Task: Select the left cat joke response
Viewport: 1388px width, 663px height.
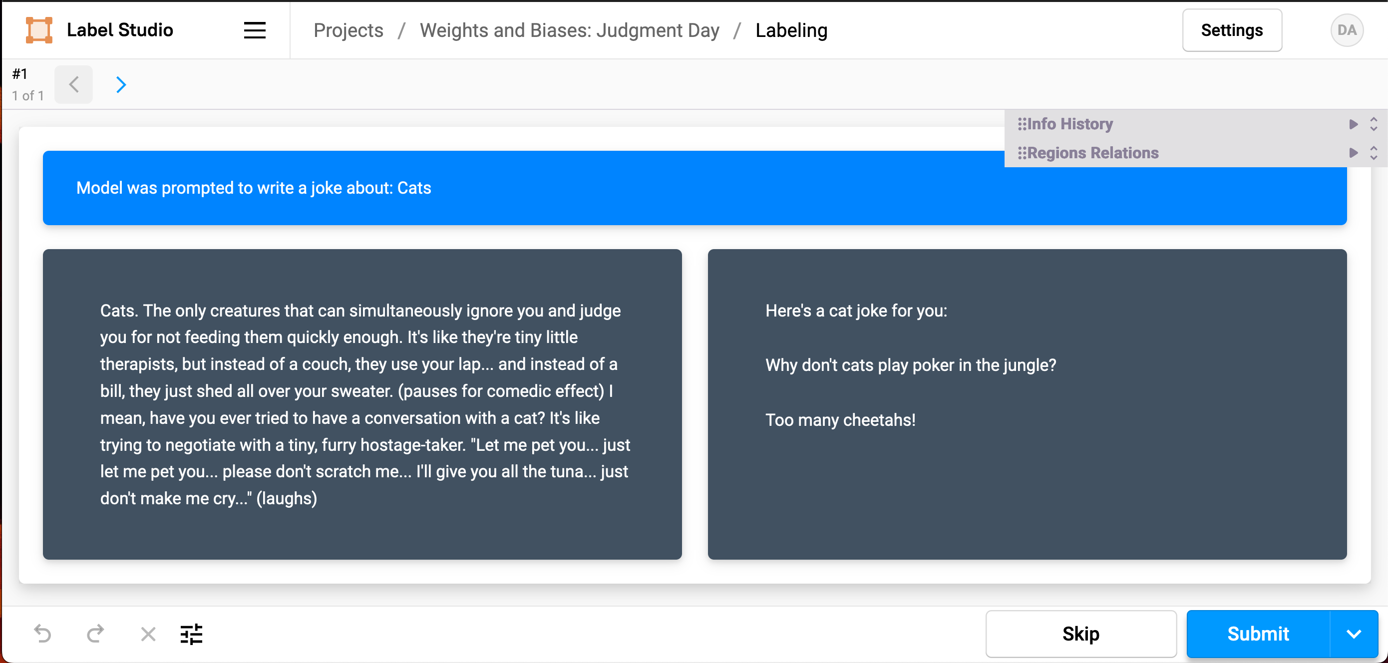Action: [362, 404]
